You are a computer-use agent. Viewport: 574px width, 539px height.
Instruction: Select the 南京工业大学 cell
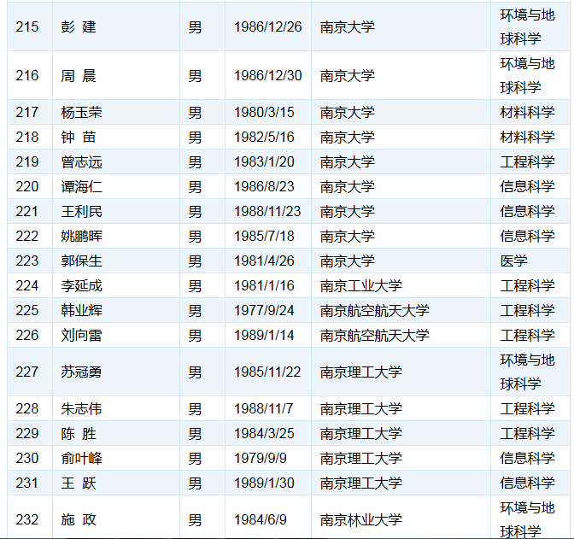[360, 285]
